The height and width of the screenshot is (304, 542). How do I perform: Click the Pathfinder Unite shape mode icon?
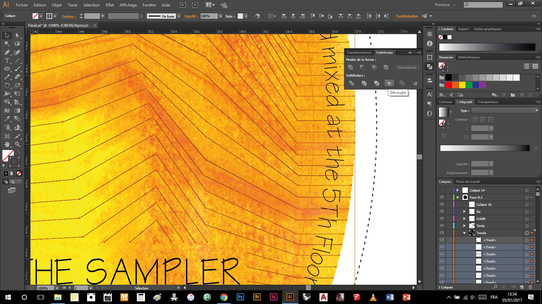tap(351, 67)
